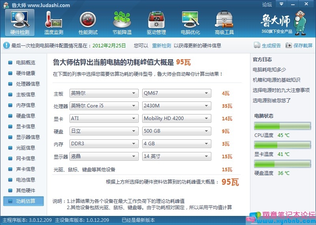Open the 硬件检测 hardware detection tool

click(20, 22)
